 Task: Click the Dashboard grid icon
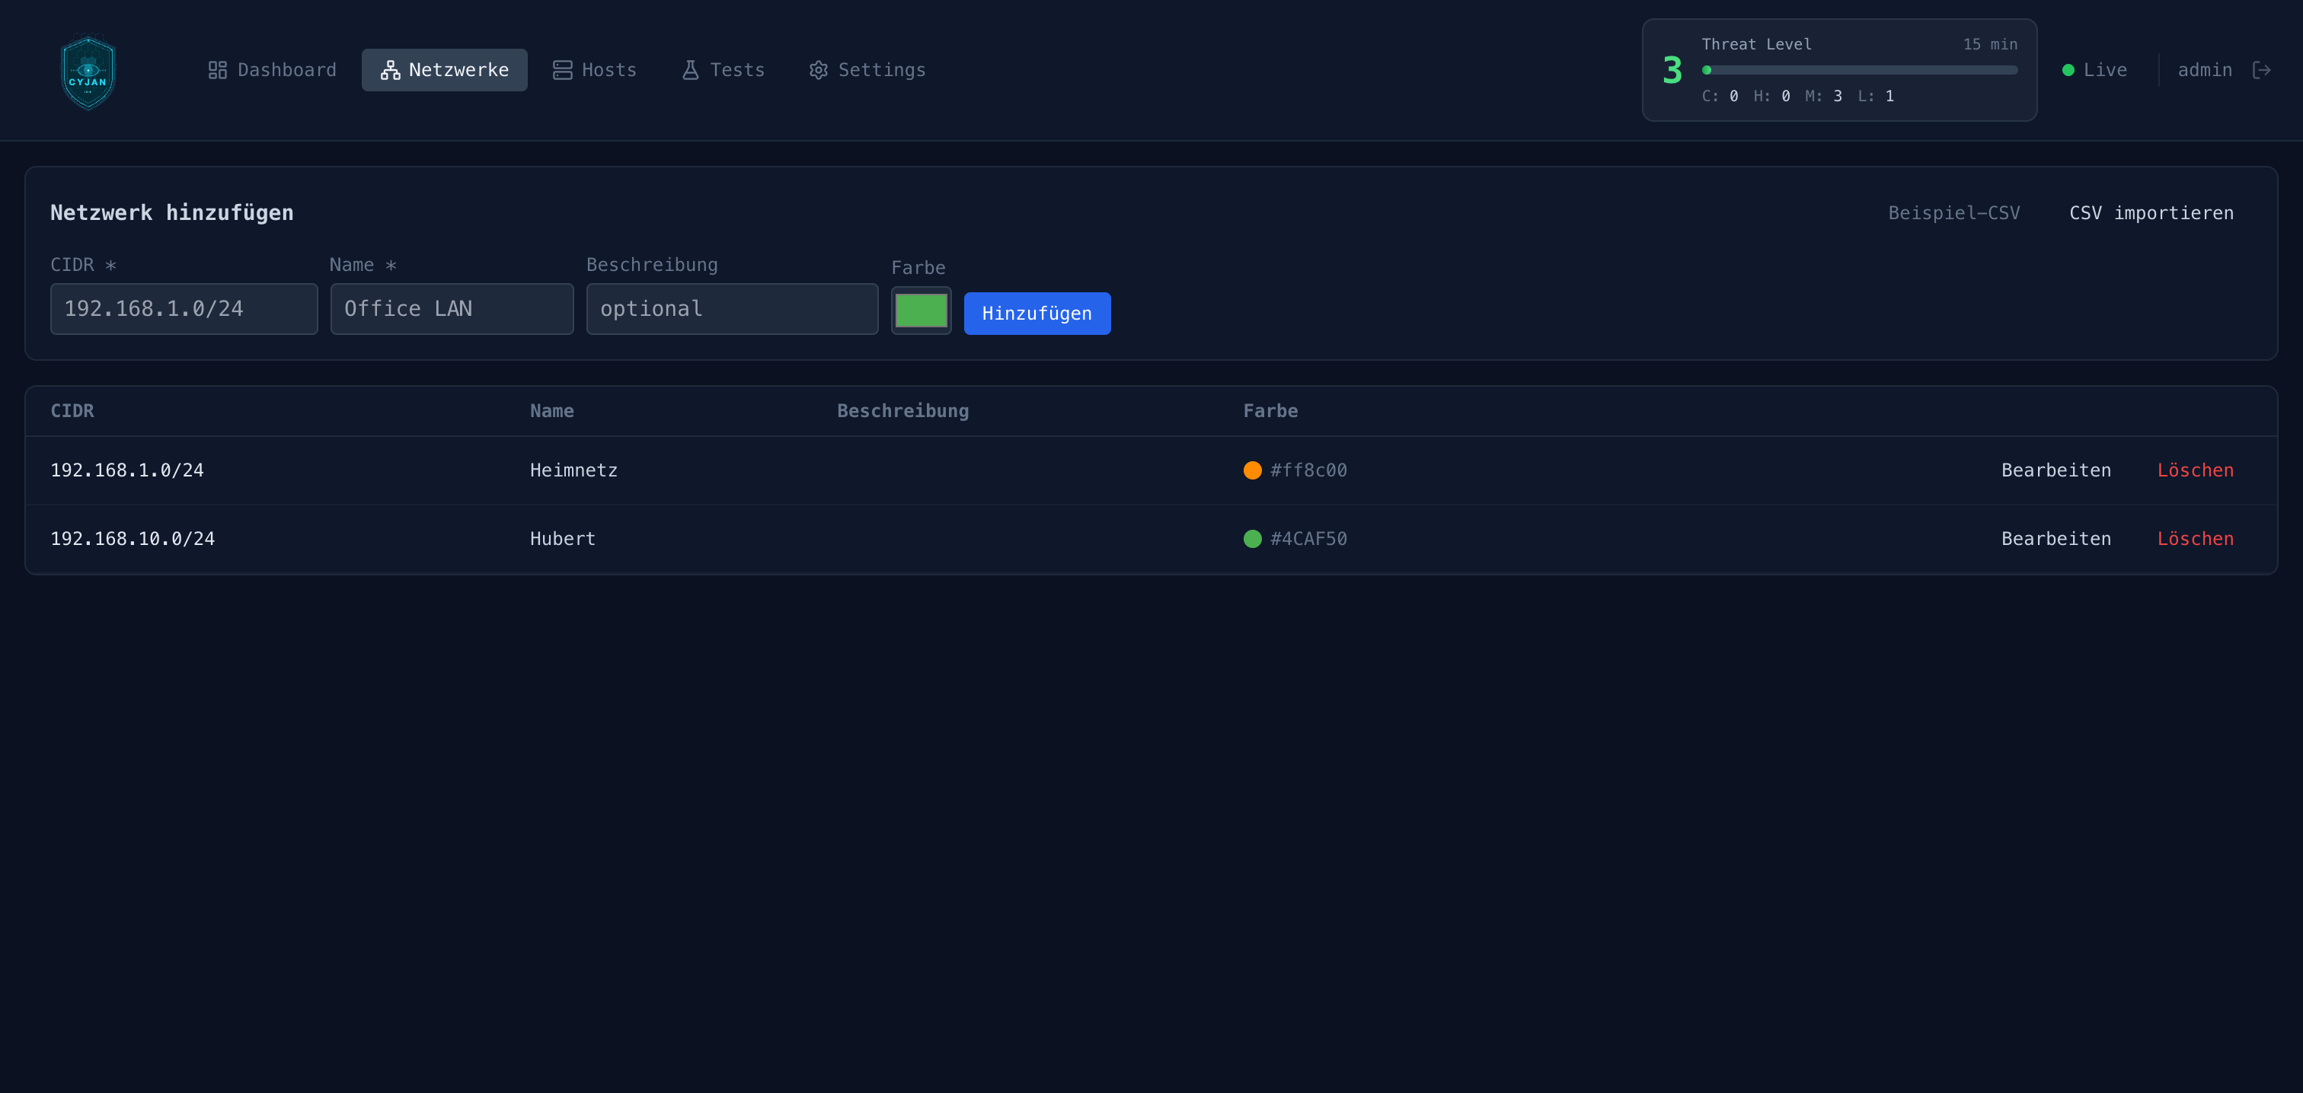pyautogui.click(x=217, y=70)
